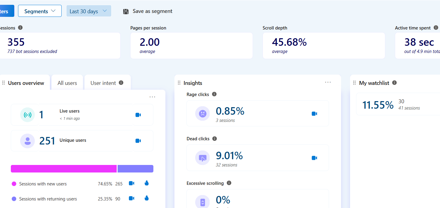Click recordings icon for returning users sessions
Screen dimensions: 440x208
tap(131, 198)
